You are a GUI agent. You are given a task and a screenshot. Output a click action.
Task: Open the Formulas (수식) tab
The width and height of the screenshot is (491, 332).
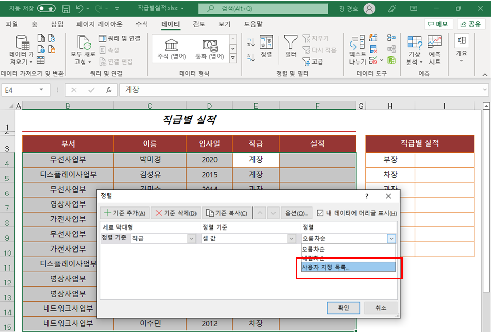coord(142,24)
